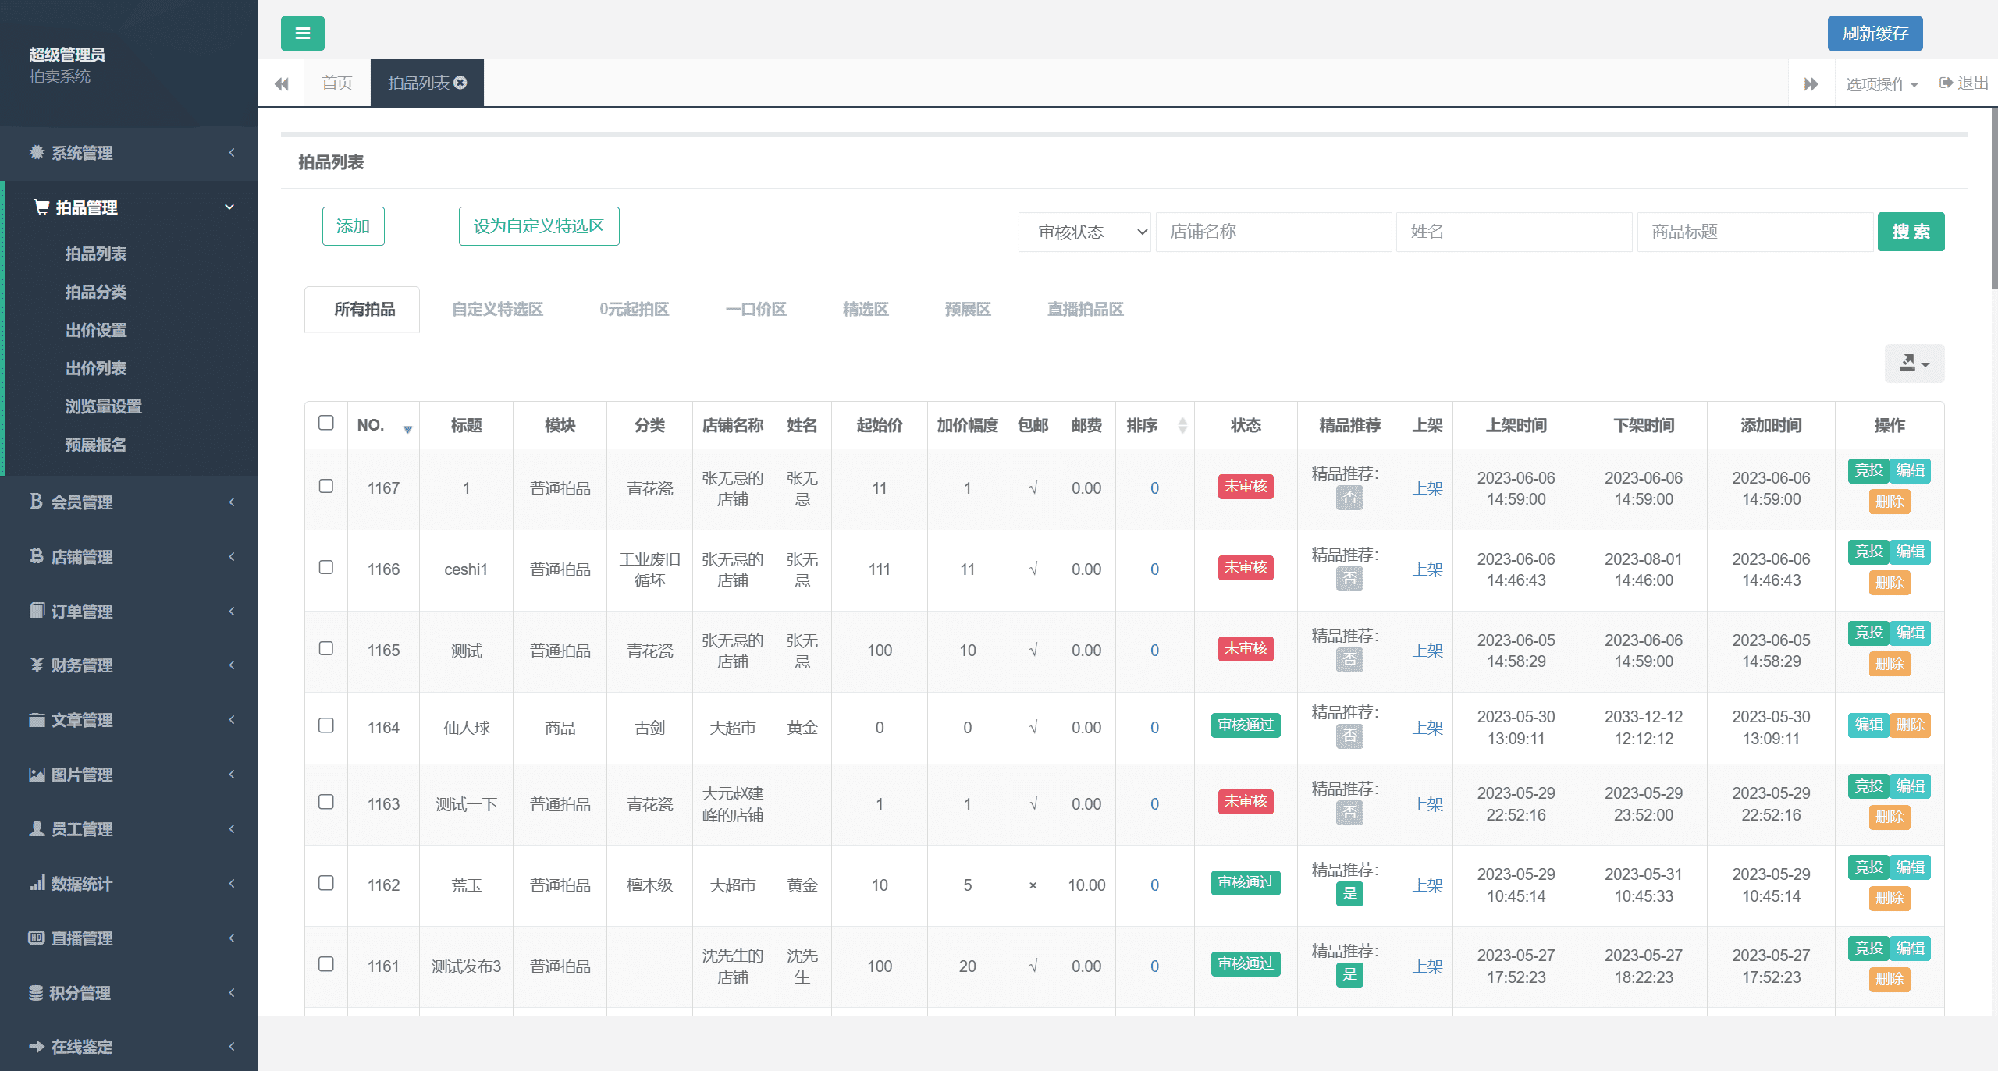Click the 设为自定义特选区 button
Viewport: 1998px width, 1071px height.
539,226
